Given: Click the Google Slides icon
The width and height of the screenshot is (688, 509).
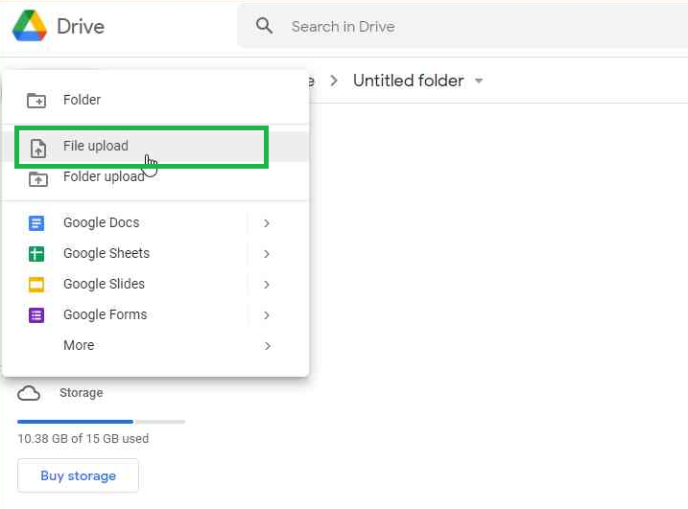Looking at the screenshot, I should coord(36,285).
